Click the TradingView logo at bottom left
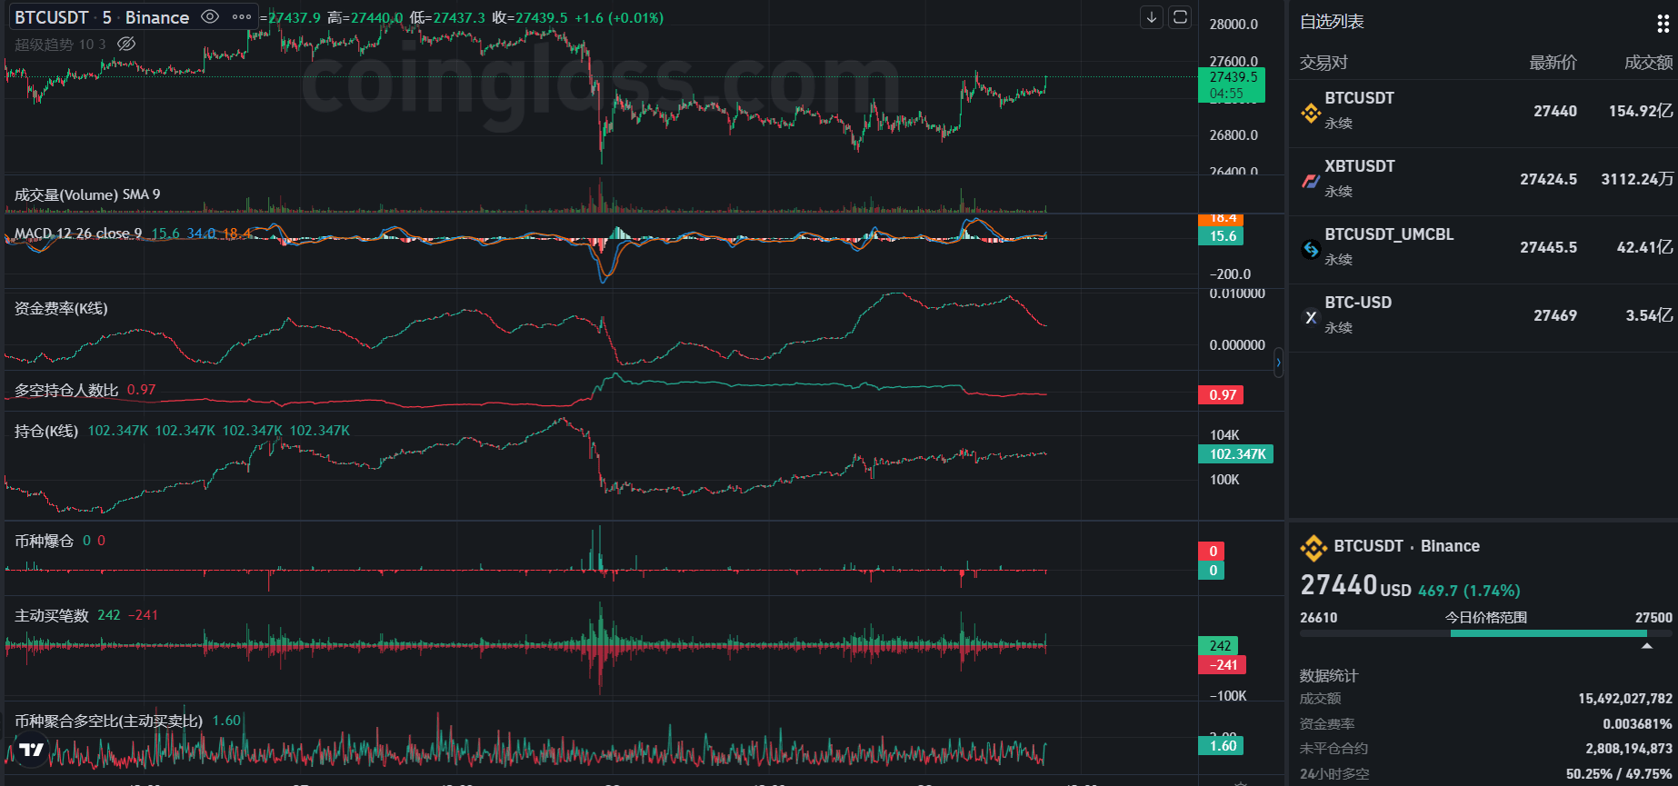Screen dimensions: 1678x786 click(x=32, y=750)
